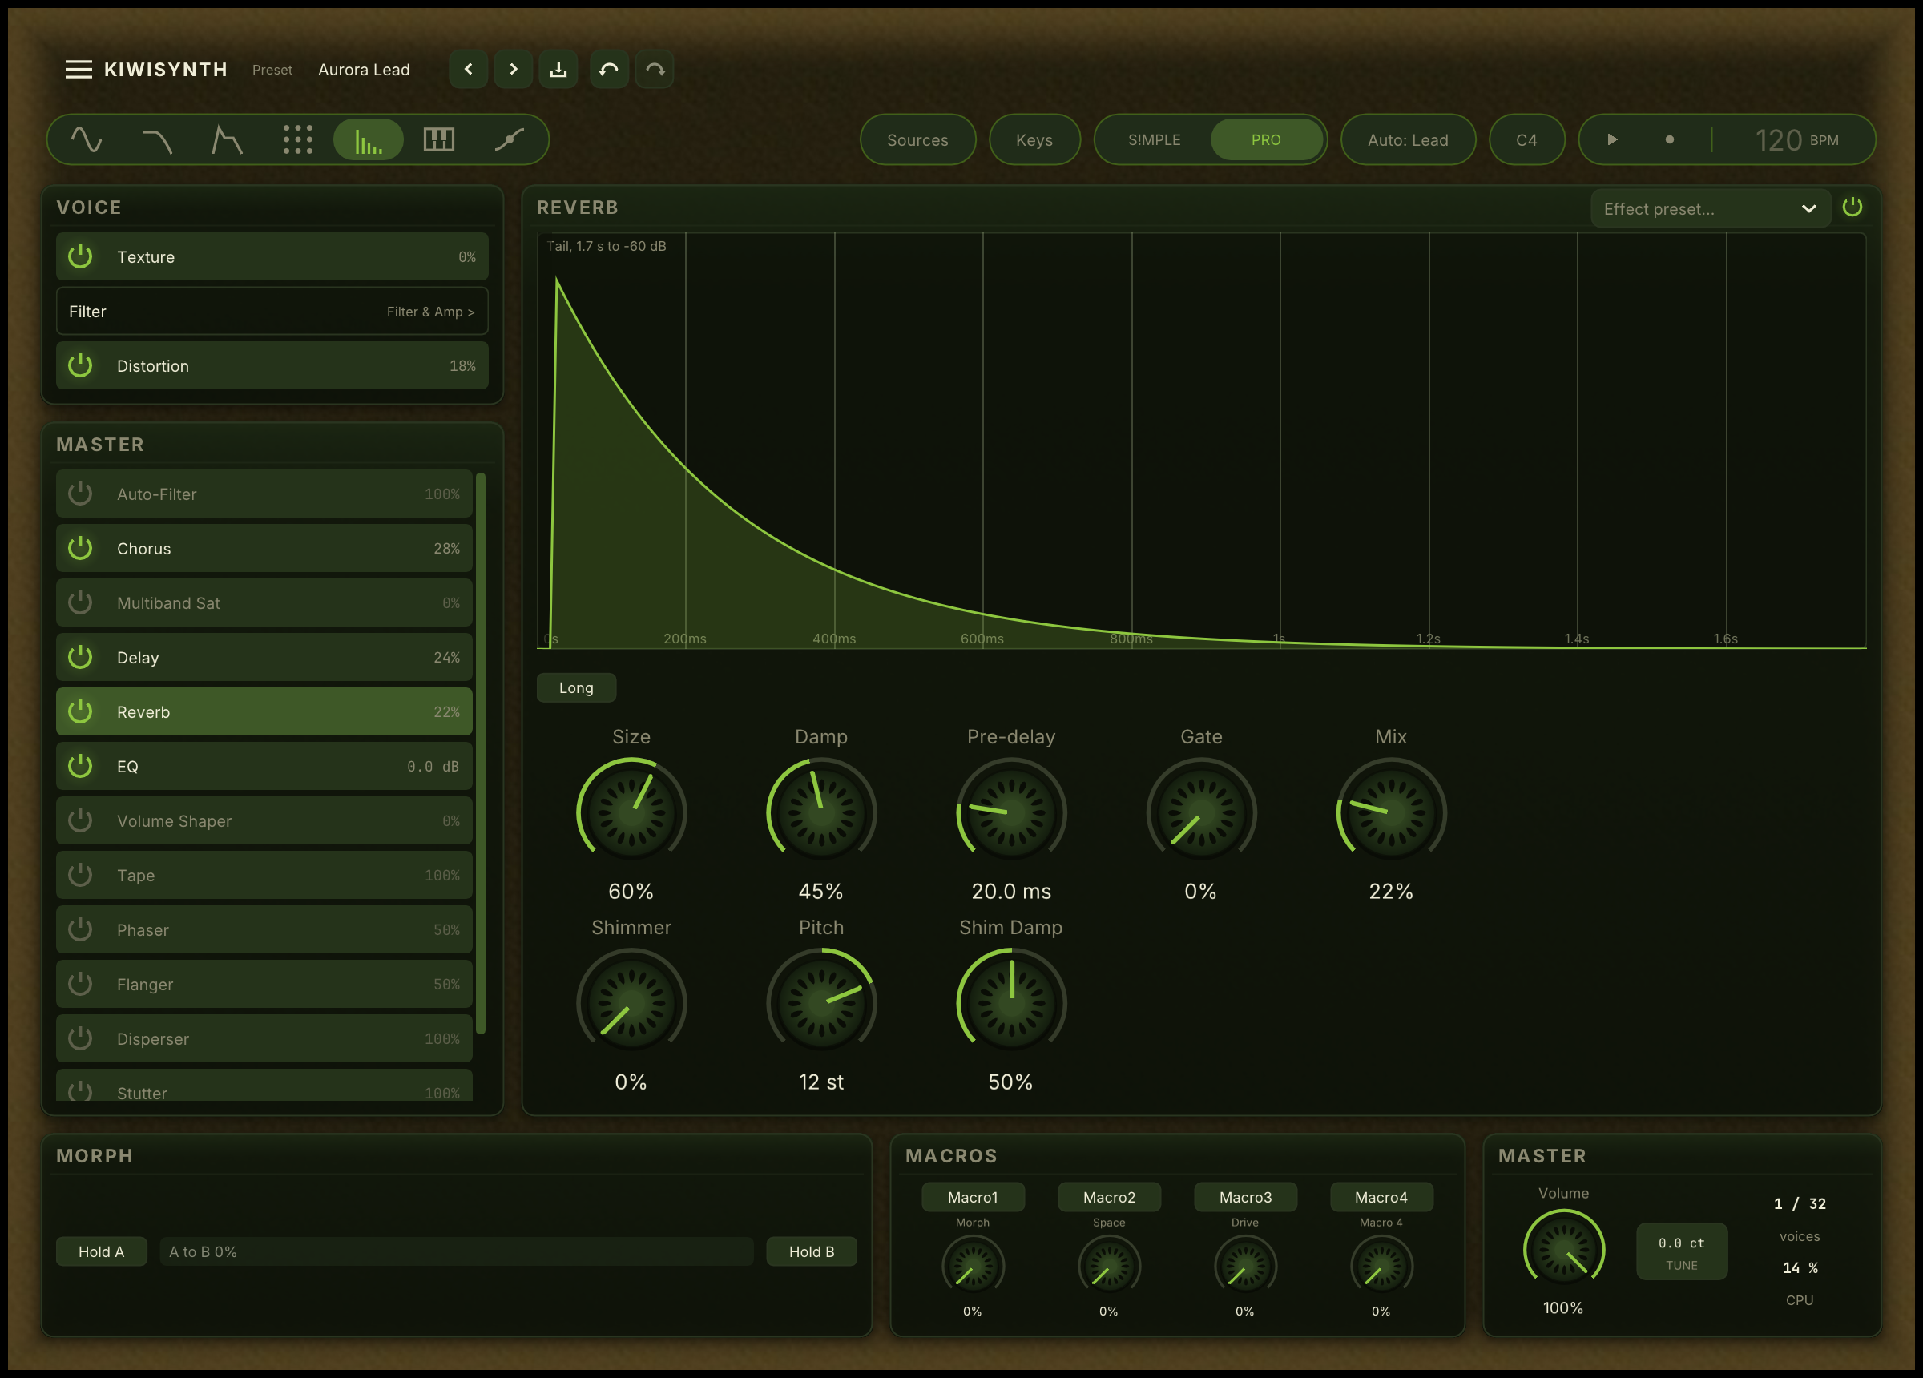The width and height of the screenshot is (1923, 1378).
Task: Open the piano keyboard tab
Action: 438,140
